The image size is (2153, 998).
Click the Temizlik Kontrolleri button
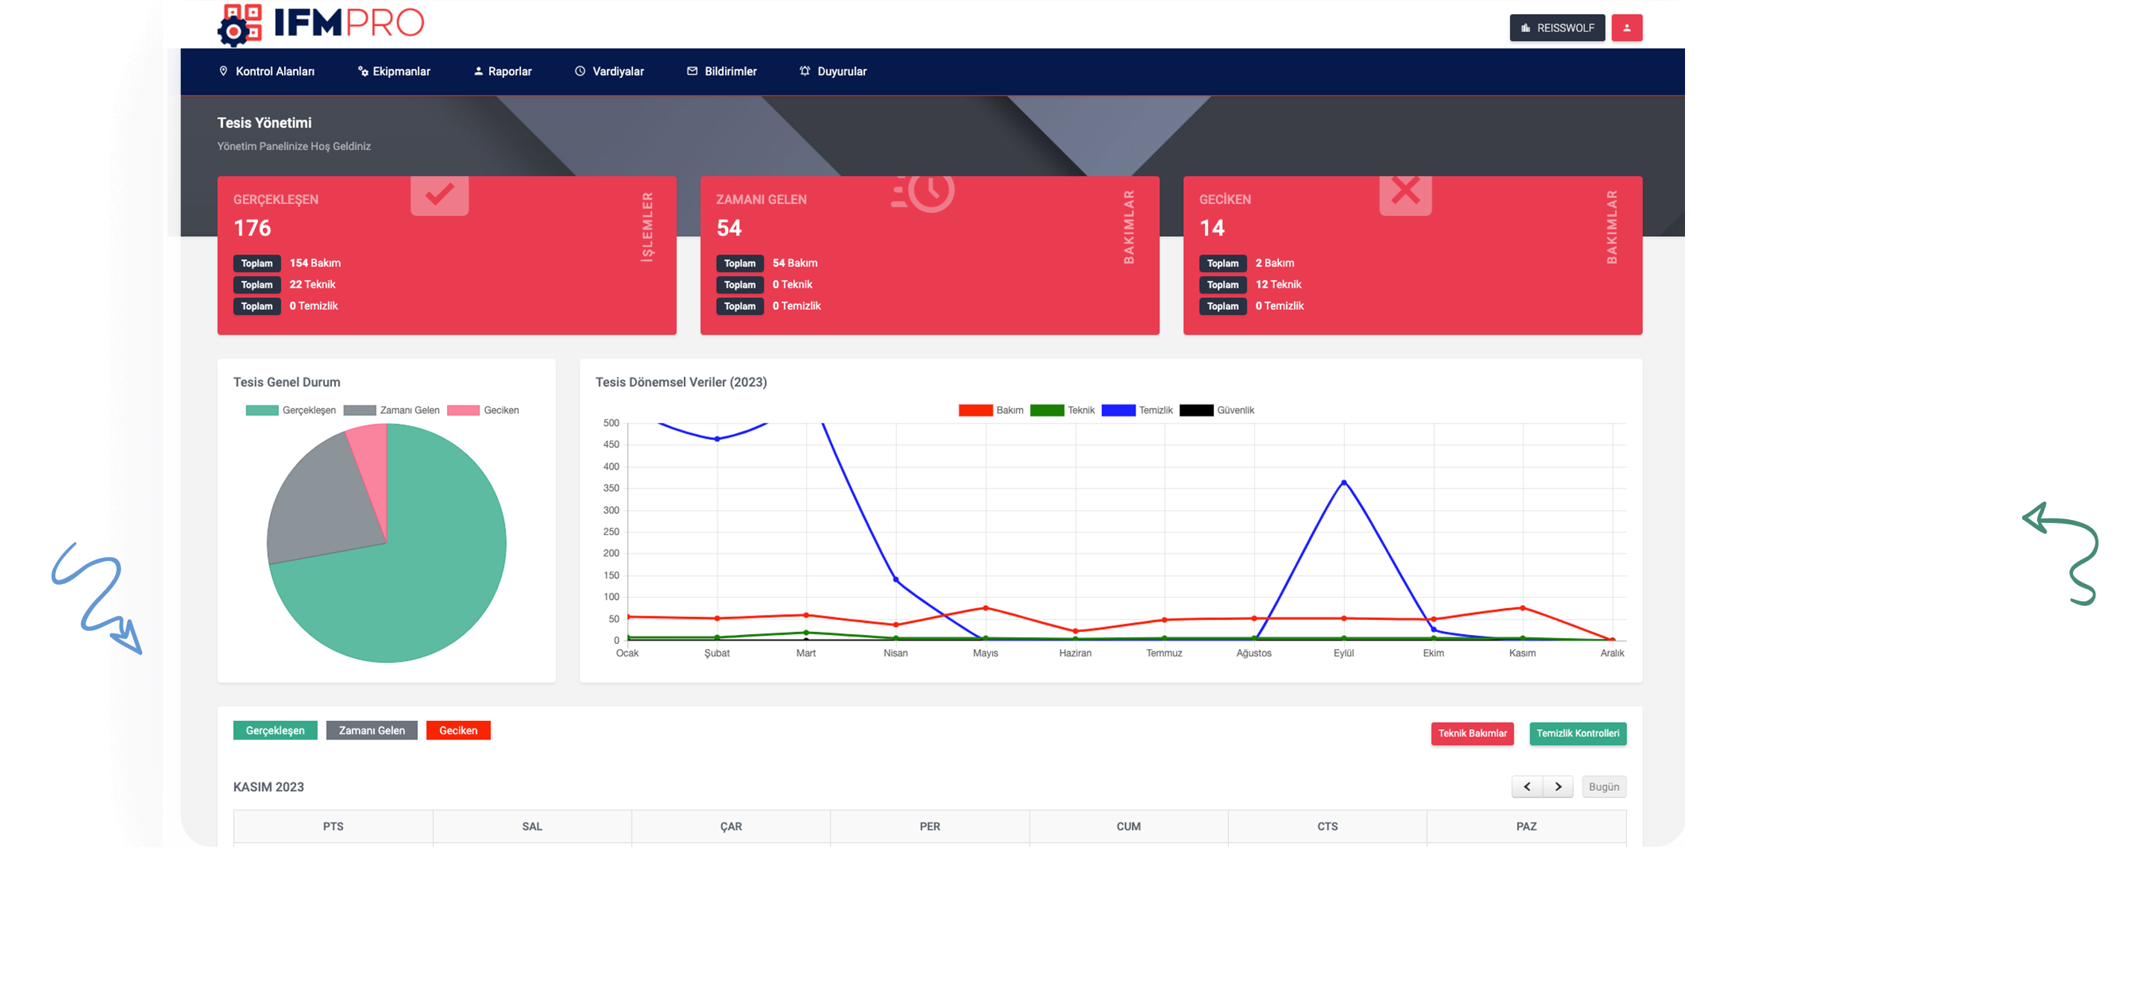point(1577,734)
